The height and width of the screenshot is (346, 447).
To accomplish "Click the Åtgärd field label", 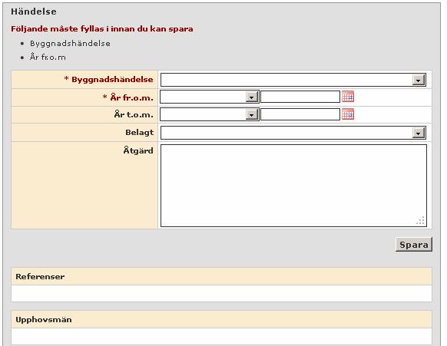I will pyautogui.click(x=138, y=150).
